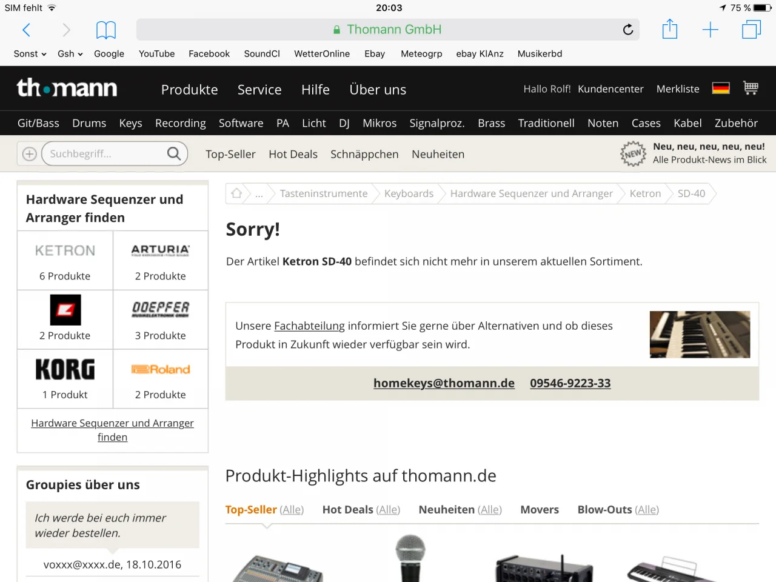The height and width of the screenshot is (582, 776).
Task: Open the Recording category
Action: (181, 123)
